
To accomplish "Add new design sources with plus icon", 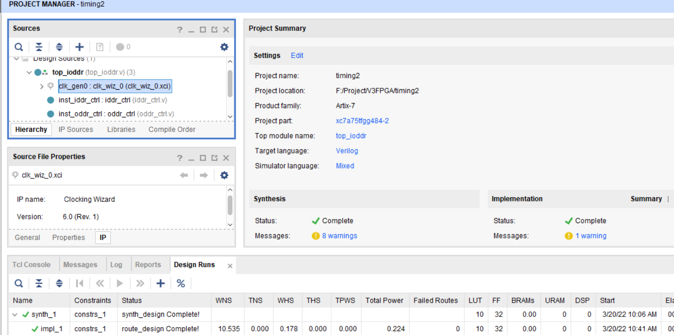I will [79, 47].
